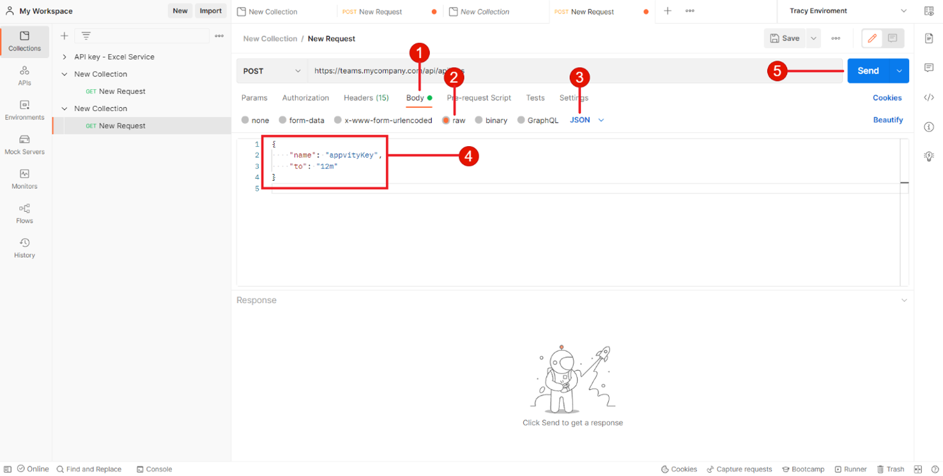The height and width of the screenshot is (476, 943).
Task: Switch to the Headers (15) tab
Action: tap(366, 98)
